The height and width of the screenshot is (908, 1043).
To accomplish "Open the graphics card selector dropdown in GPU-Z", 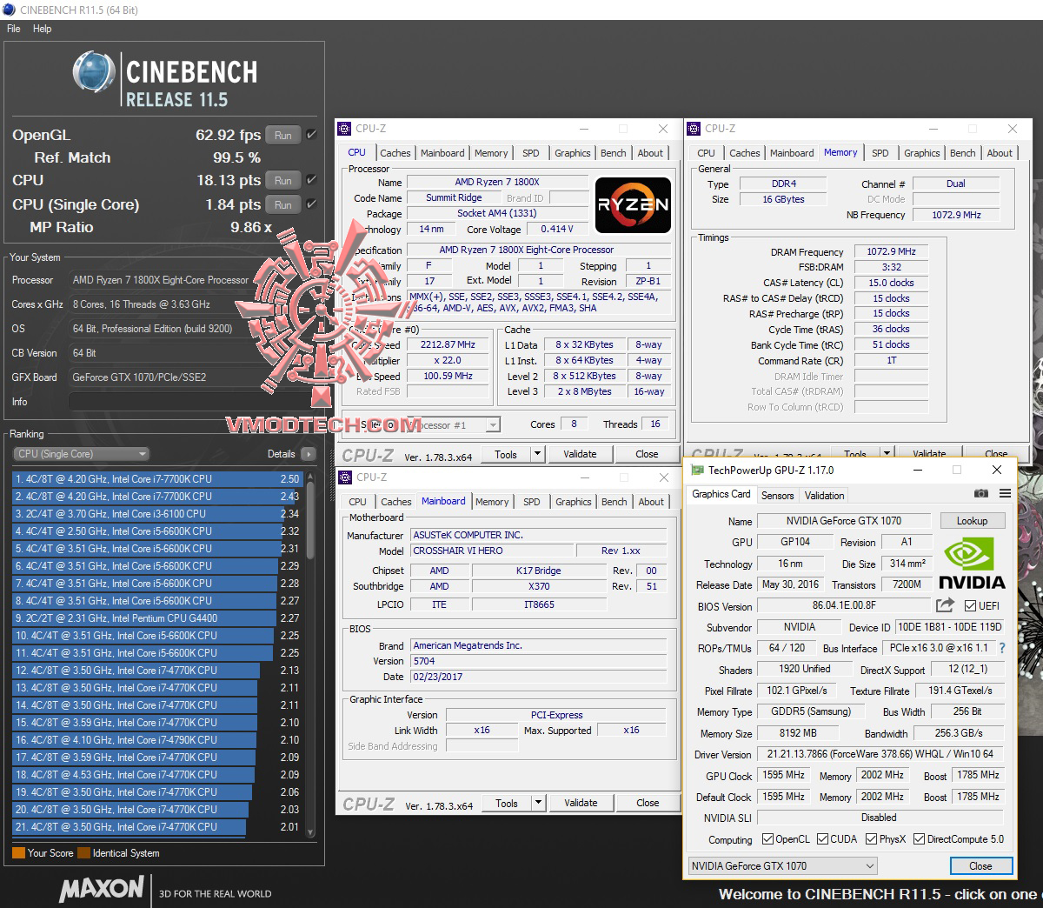I will pyautogui.click(x=869, y=865).
